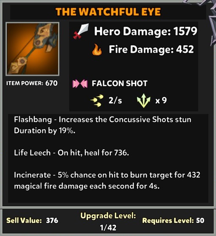Click the x 9 projectile count

pos(161,100)
